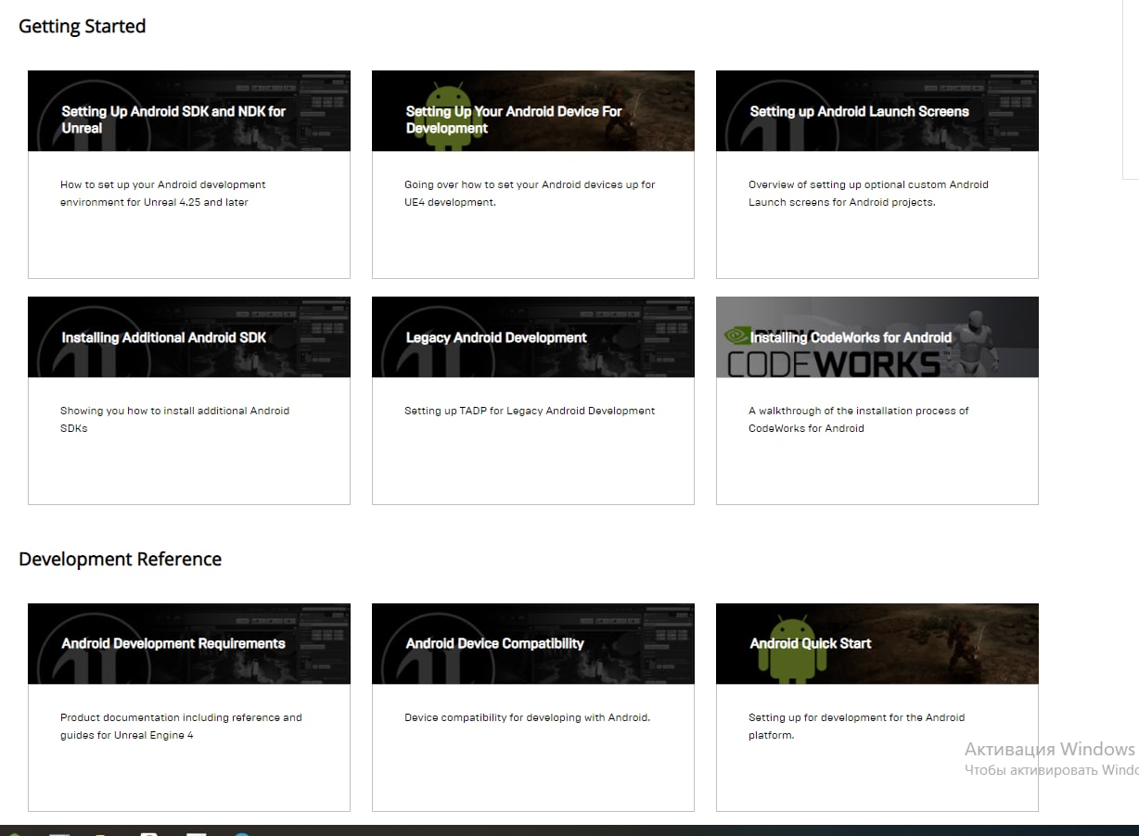Click text 'Going over how to set your Android devices up'
The image size is (1139, 836).
click(x=530, y=193)
